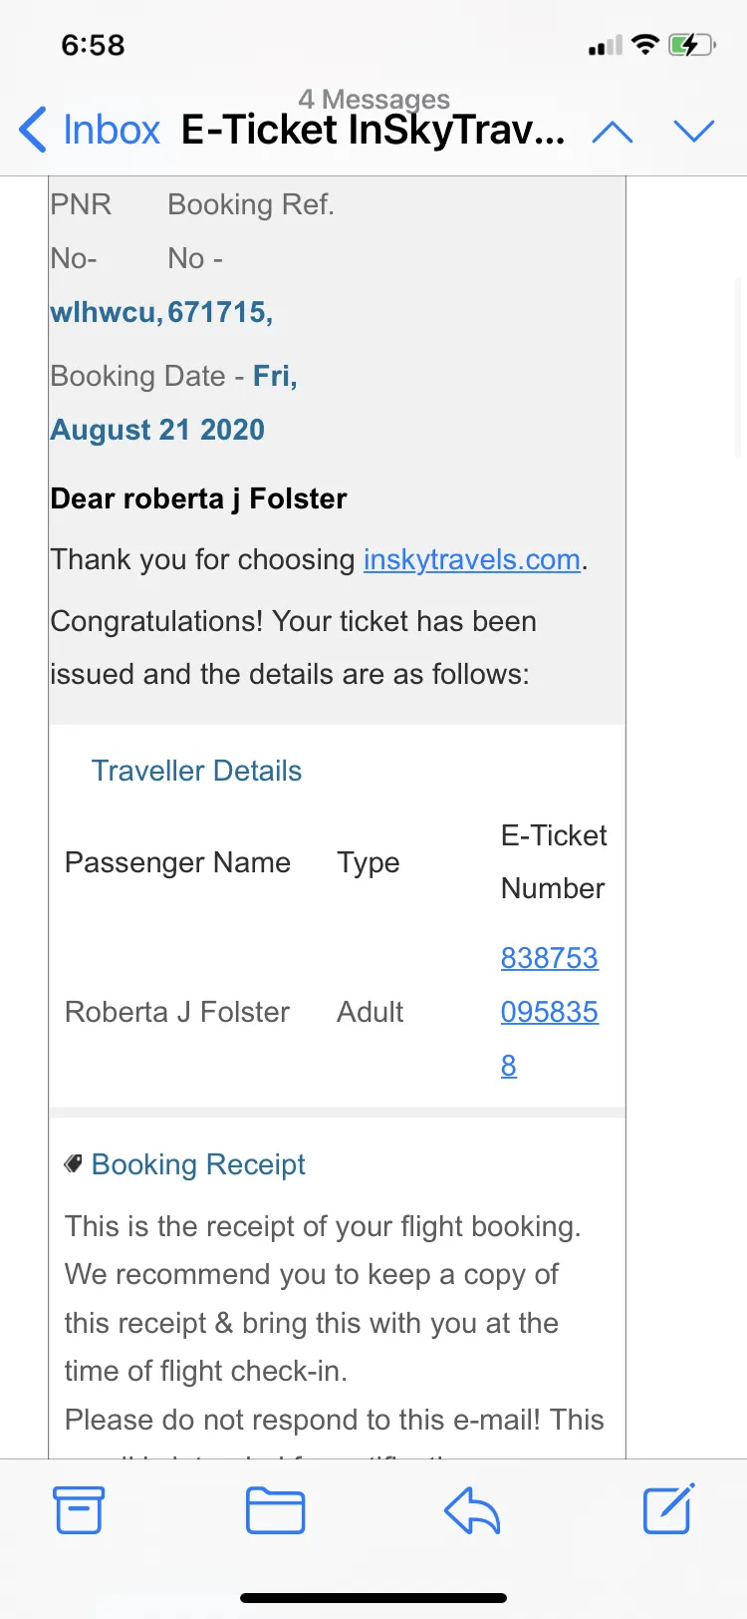Tap the archive box icon
The height and width of the screenshot is (1619, 747).
pos(79,1510)
